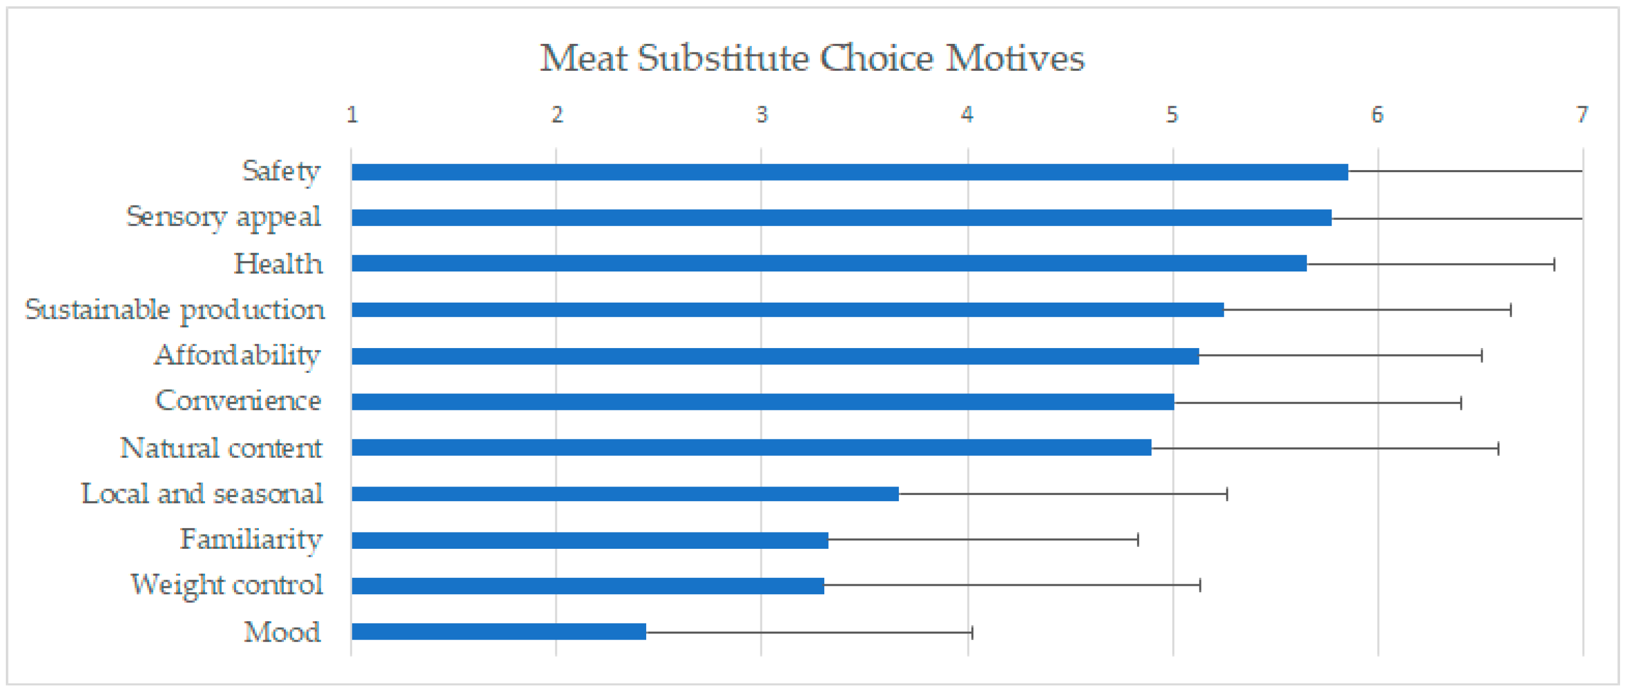The height and width of the screenshot is (693, 1628).
Task: Click the Familiarity bar
Action: 590,540
